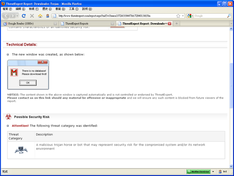The height and width of the screenshot is (176, 234).
Task: Bookmark this page with the star icon
Action: [178, 16]
